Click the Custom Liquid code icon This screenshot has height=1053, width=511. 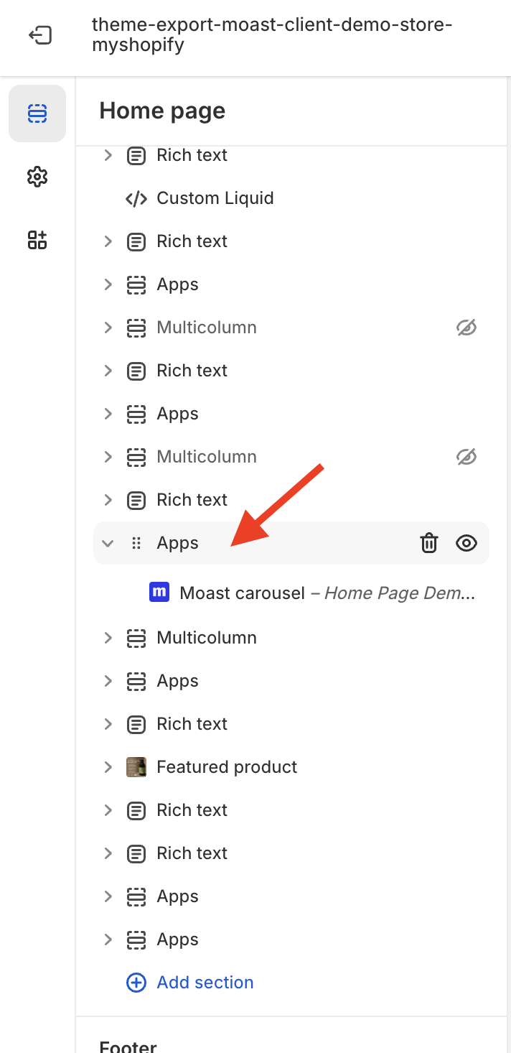[136, 198]
